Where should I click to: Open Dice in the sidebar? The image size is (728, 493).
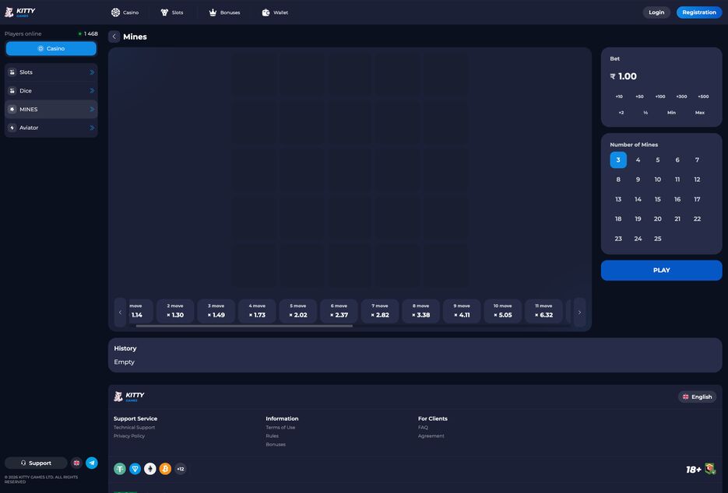[51, 91]
